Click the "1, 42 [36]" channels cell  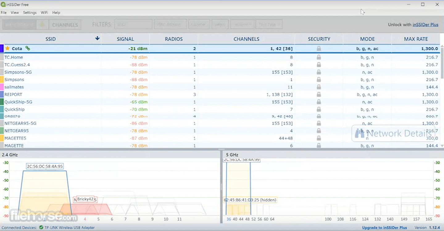(x=281, y=49)
